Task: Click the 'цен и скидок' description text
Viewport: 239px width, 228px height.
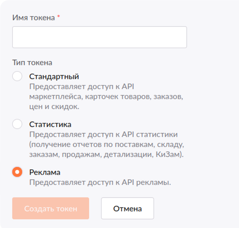Action: click(x=54, y=107)
